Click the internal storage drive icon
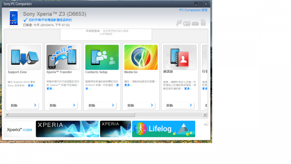This screenshot has height=164, width=291. (x=195, y=23)
